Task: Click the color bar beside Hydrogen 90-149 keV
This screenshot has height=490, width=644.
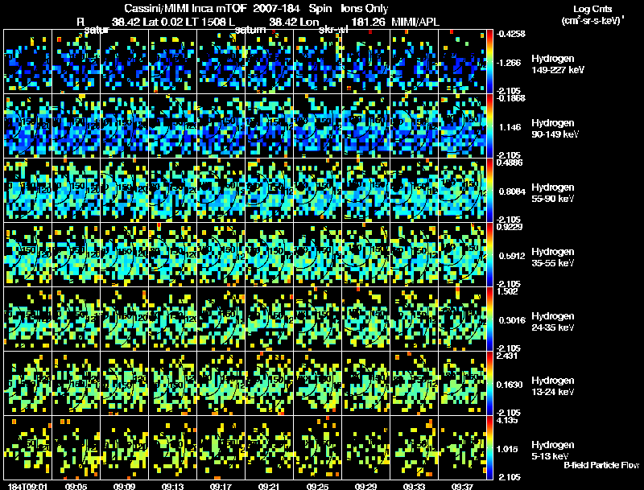Action: point(489,126)
